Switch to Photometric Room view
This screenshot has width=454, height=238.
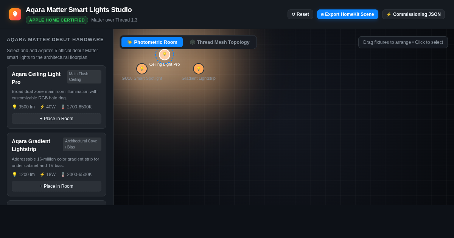[152, 42]
